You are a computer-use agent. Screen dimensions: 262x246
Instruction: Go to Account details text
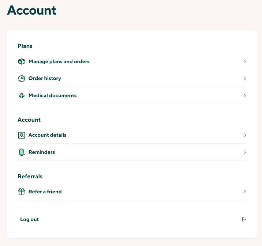(48, 135)
